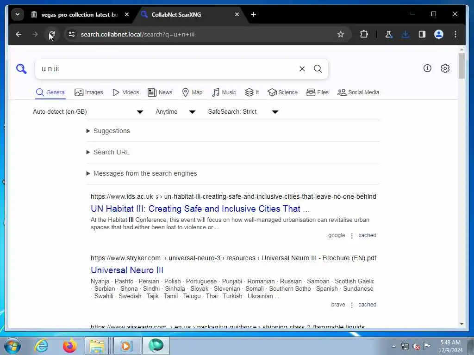Open the Anytime time range dropdown
Screen dimensions: 474x355
175,112
